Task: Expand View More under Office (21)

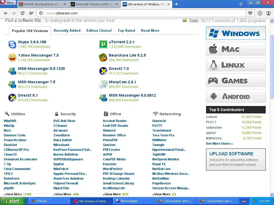Action: click(x=116, y=194)
